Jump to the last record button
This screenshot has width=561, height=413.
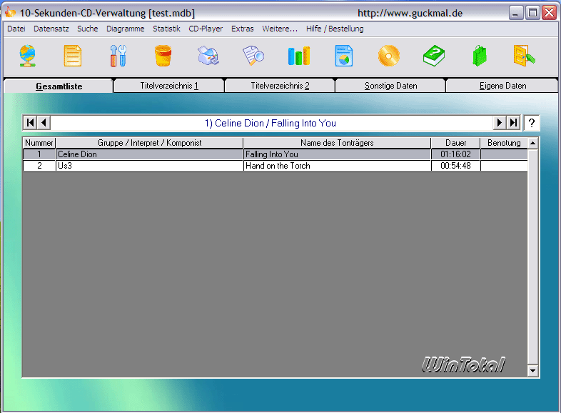(513, 123)
